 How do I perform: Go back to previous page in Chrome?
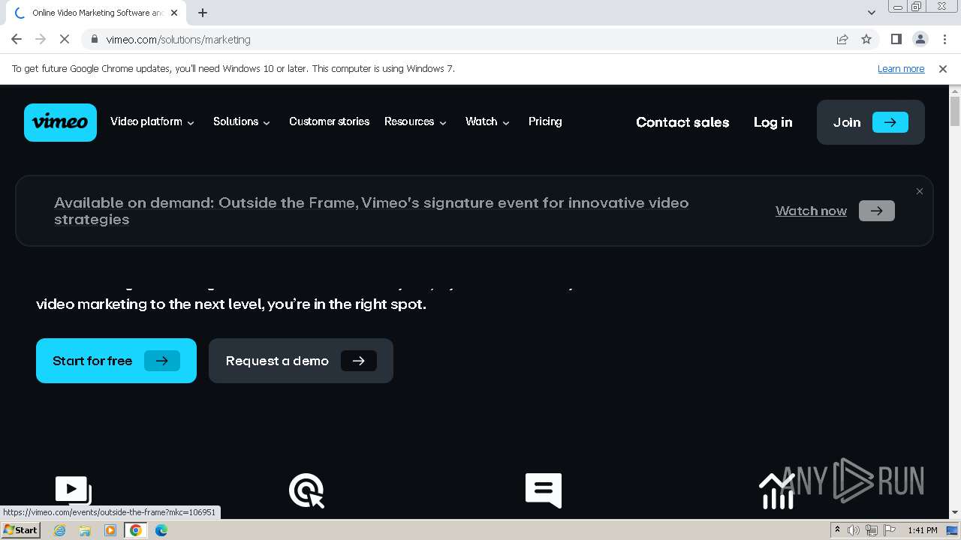[x=17, y=39]
